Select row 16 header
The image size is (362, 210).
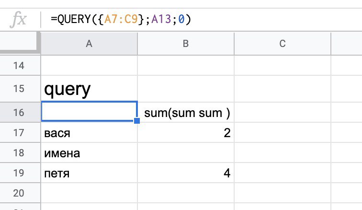[x=19, y=112]
